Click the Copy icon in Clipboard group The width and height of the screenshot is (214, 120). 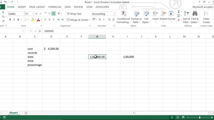(x=3, y=17)
